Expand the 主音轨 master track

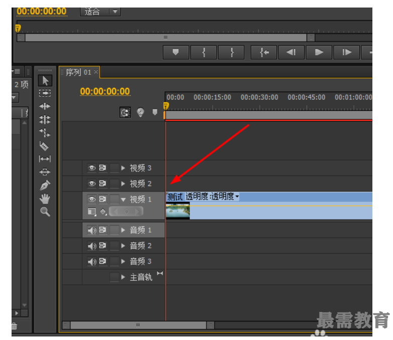123,277
